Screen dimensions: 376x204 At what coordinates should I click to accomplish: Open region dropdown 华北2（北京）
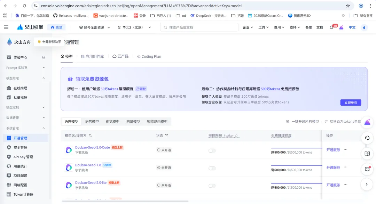click(134, 27)
